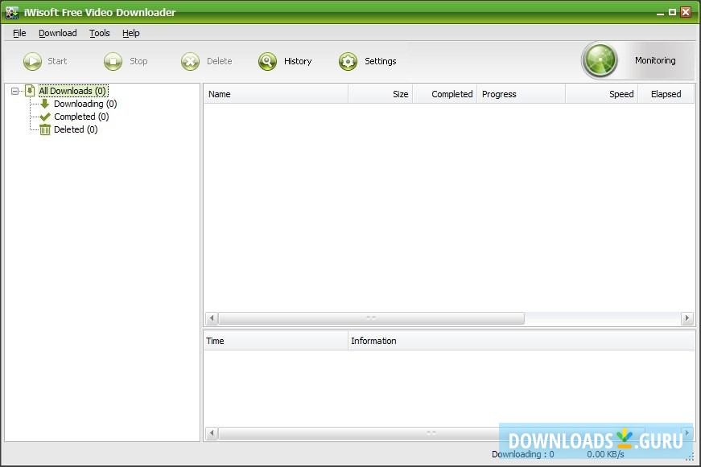This screenshot has width=701, height=467.
Task: Click the Completed checkmark icon
Action: 45,117
